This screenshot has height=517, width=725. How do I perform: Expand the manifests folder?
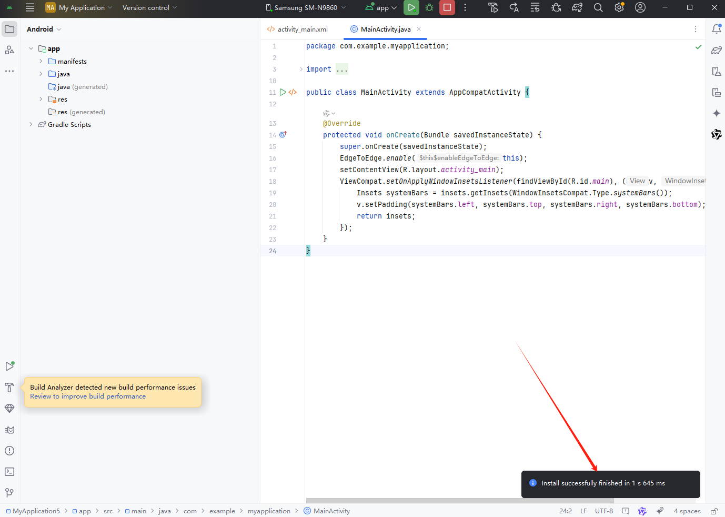coord(41,61)
